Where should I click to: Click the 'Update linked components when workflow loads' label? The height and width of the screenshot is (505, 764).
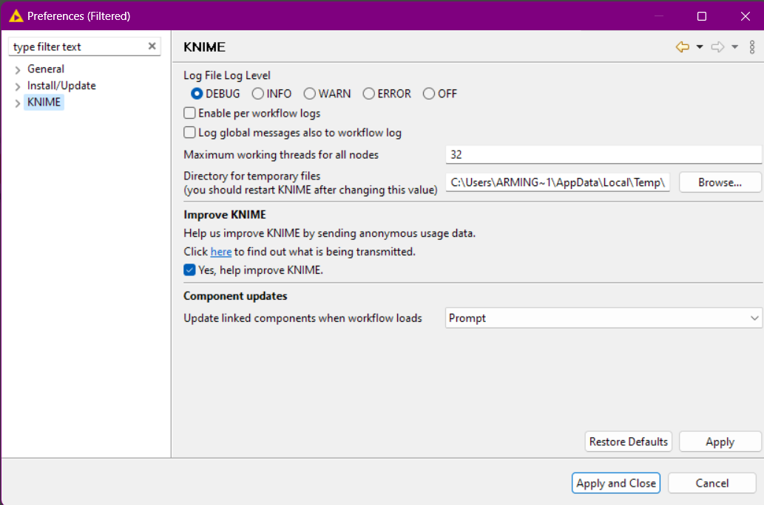point(302,318)
